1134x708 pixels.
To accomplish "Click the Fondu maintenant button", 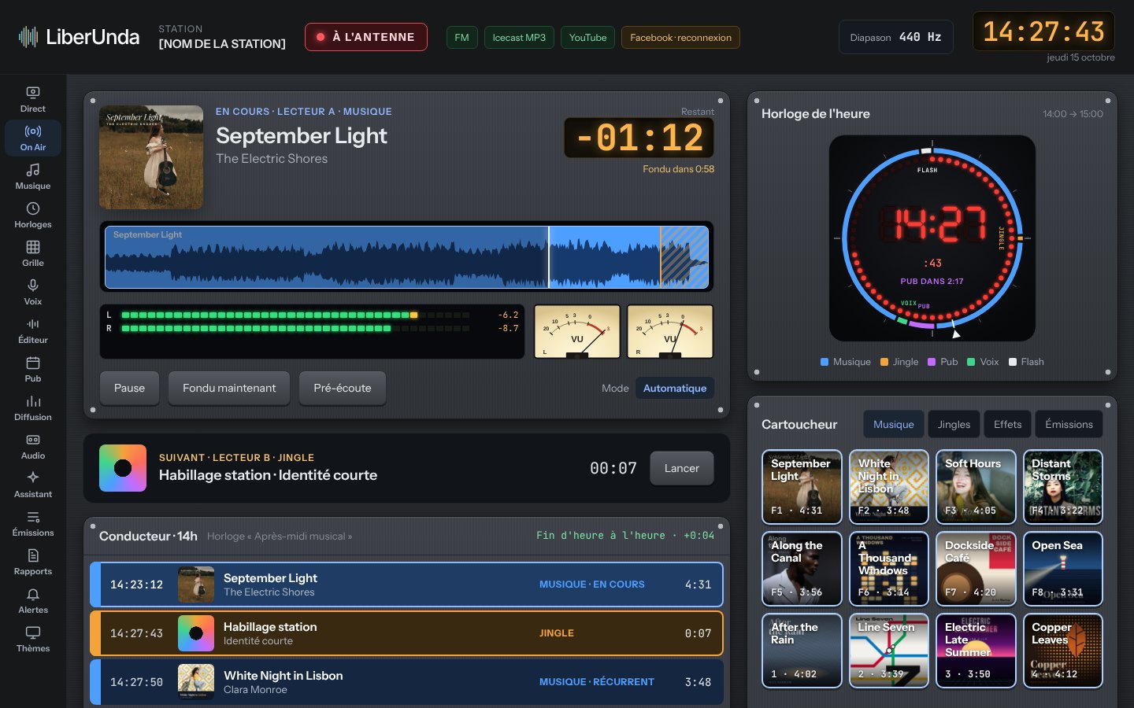I will tap(229, 388).
